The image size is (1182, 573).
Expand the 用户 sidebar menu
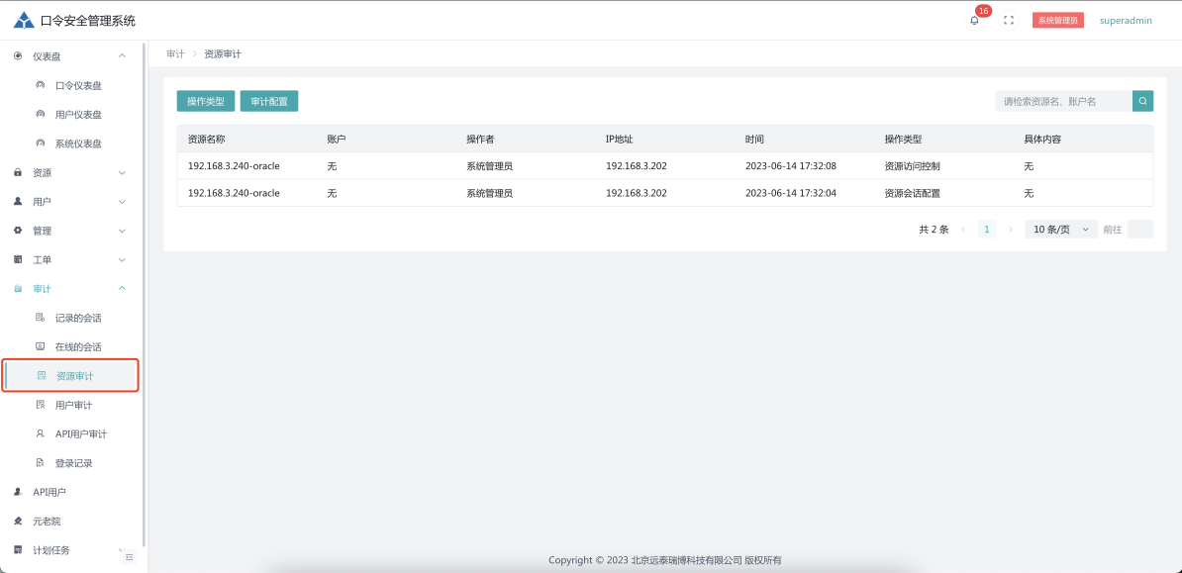coord(69,202)
